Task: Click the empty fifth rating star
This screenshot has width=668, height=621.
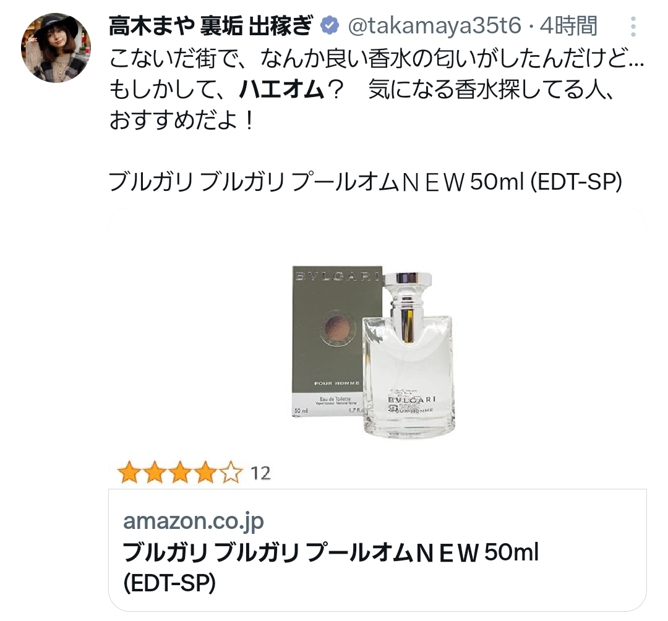Action: (x=231, y=473)
